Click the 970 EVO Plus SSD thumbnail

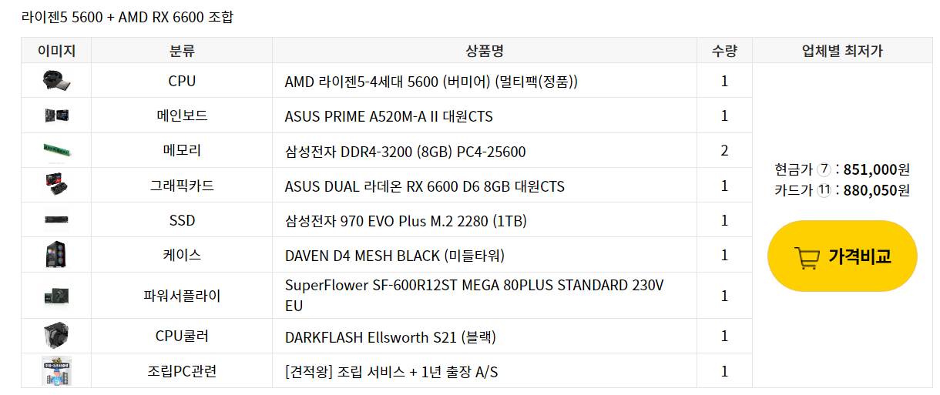click(56, 220)
